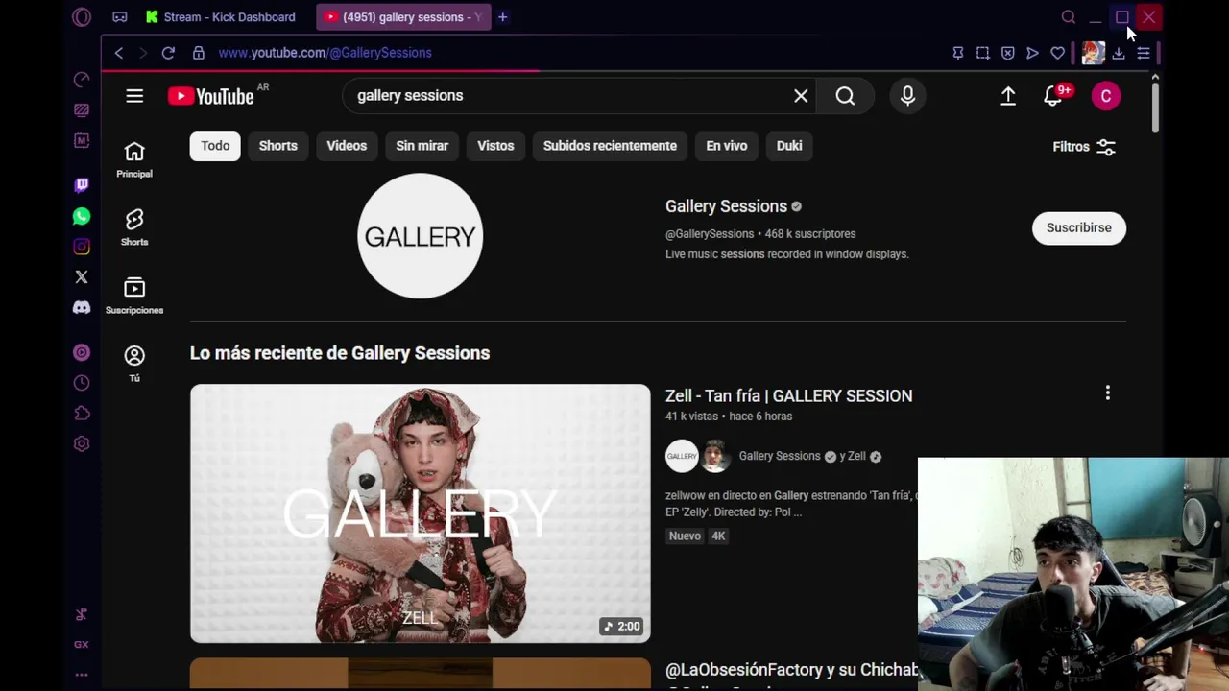This screenshot has height=691, width=1229.
Task: Open Zell - Tan fría video title
Action: [789, 395]
